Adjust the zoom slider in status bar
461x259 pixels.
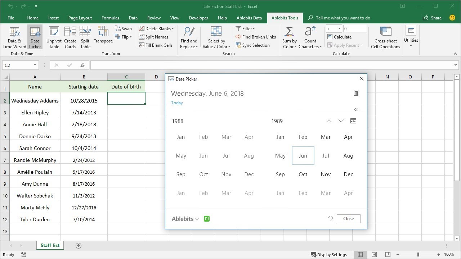[418, 255]
